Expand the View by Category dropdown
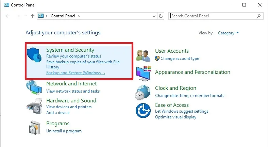 (x=228, y=33)
